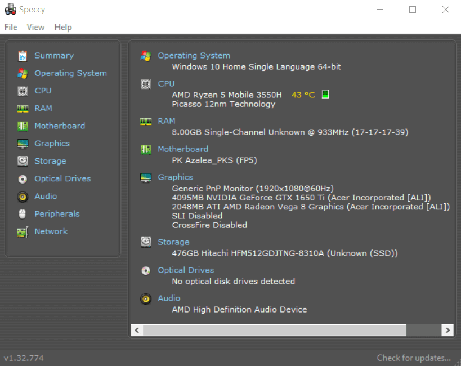461x366 pixels.
Task: Click the AMD Ryzen 5 Mobile 3550H text
Action: pos(227,95)
